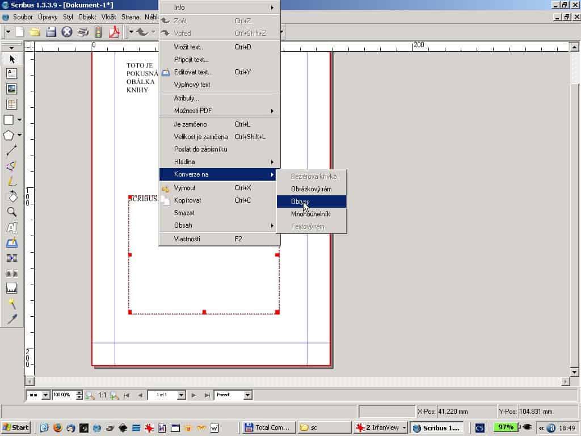Click the Open folder toolbar icon

tap(35, 32)
